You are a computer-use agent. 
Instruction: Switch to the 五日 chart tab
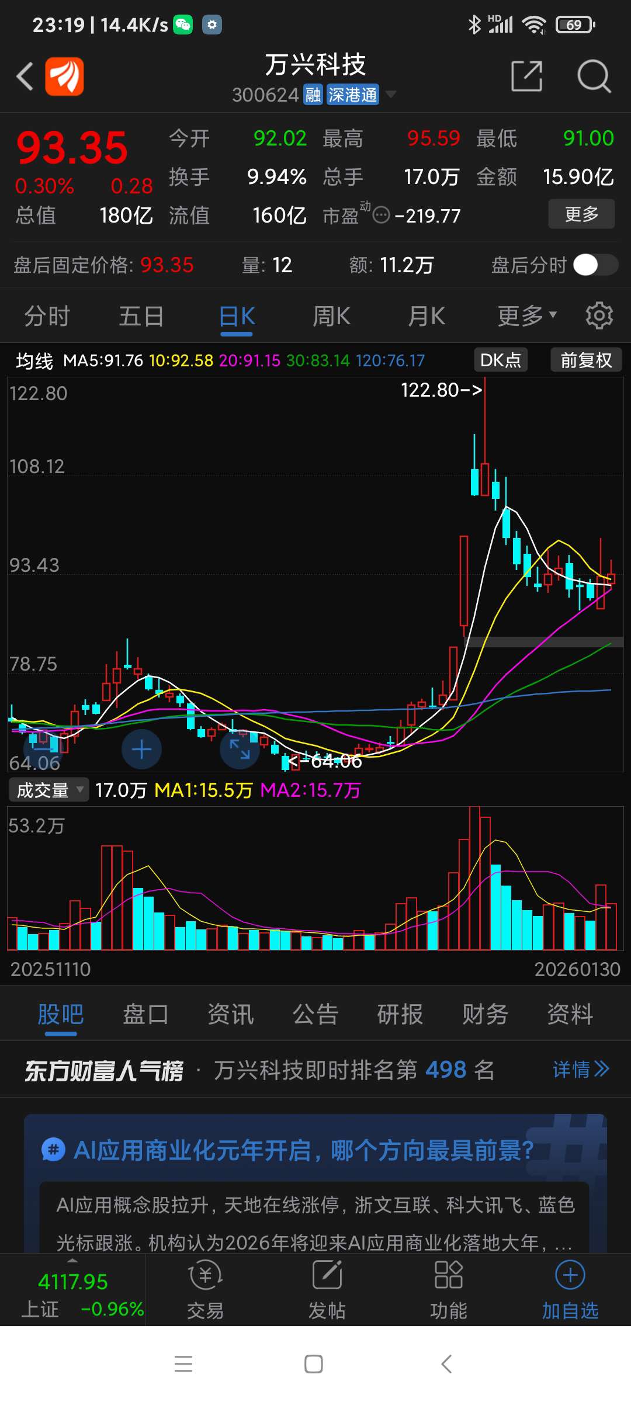point(141,316)
